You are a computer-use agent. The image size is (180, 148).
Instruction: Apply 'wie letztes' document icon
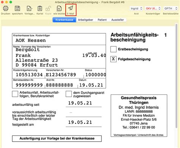pyautogui.click(x=59, y=9)
